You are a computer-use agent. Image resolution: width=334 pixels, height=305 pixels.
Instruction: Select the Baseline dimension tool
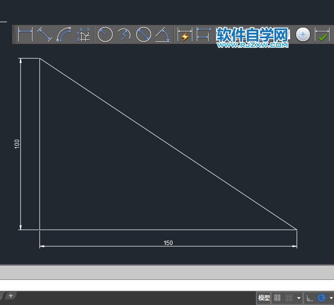tap(204, 34)
